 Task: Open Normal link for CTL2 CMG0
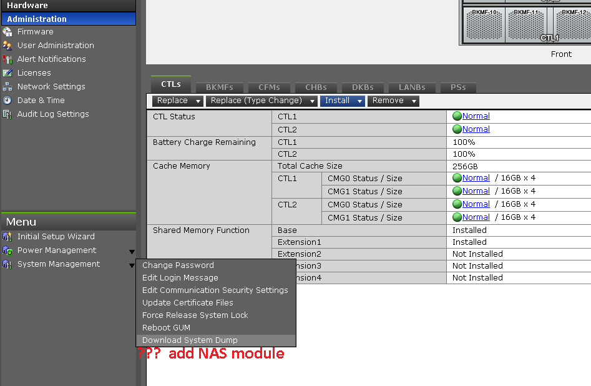click(476, 204)
